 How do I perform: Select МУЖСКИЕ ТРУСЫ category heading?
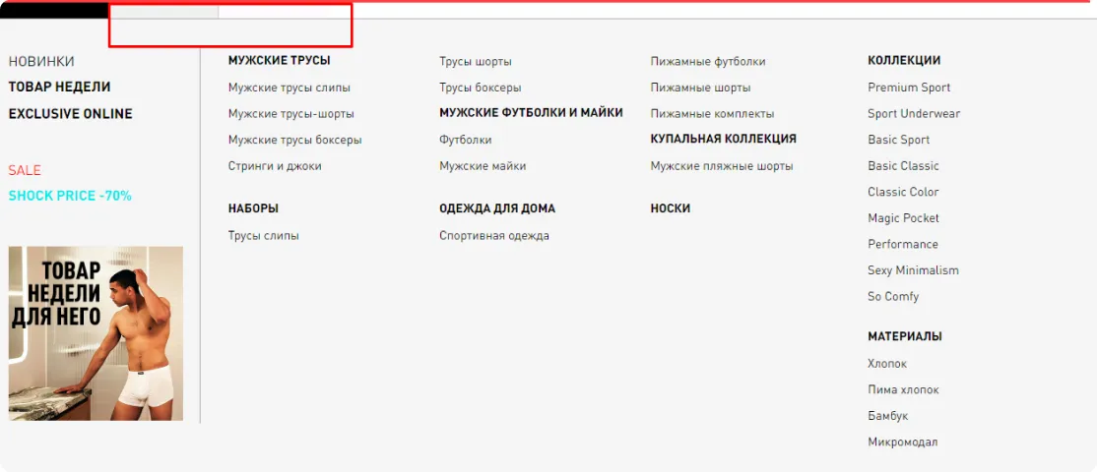[x=279, y=60]
